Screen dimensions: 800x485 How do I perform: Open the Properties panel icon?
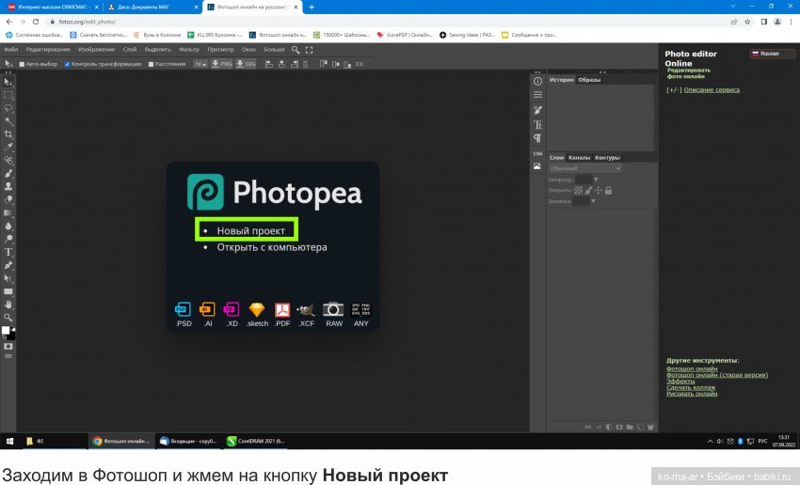point(537,95)
